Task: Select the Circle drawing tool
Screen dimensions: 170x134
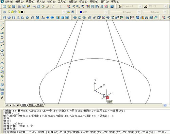Action: (2, 50)
